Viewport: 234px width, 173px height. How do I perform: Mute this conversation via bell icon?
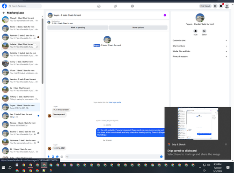(196, 31)
